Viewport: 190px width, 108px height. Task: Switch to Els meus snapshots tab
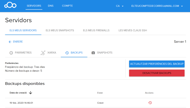(60, 30)
